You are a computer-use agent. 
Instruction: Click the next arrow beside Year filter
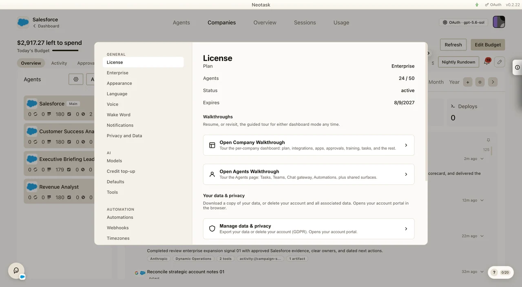(x=493, y=82)
